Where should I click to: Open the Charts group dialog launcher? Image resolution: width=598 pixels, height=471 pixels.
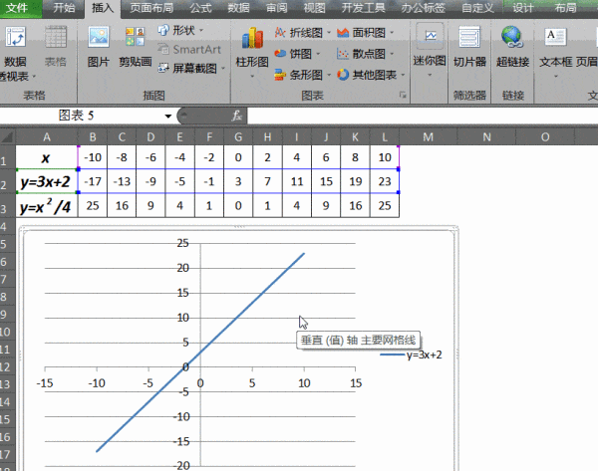click(x=403, y=96)
